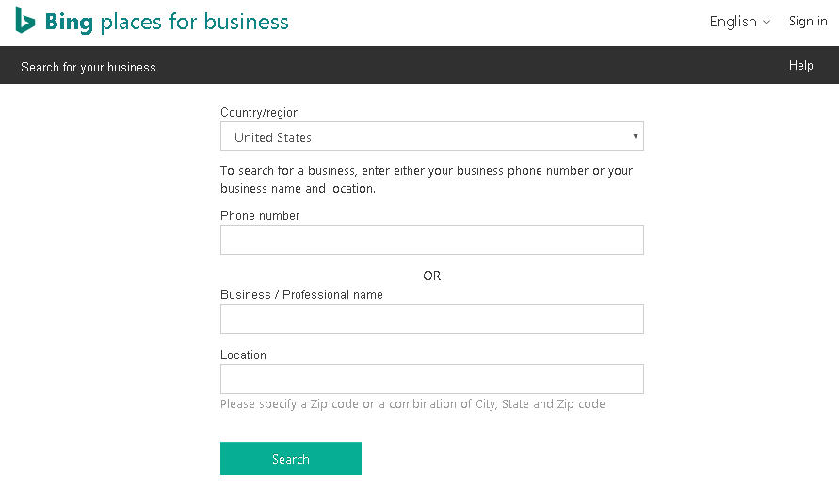Select the Location text field

(x=431, y=379)
